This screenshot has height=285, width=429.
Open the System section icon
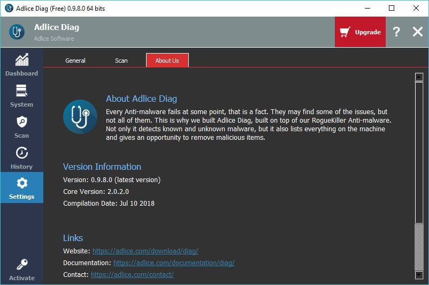pos(21,91)
